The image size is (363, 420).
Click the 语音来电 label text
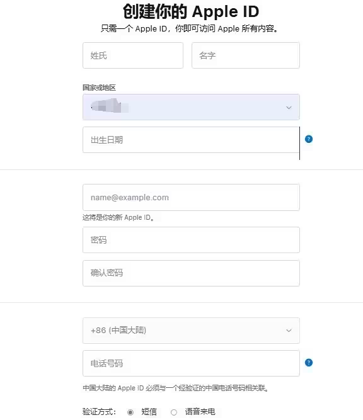[x=200, y=412]
